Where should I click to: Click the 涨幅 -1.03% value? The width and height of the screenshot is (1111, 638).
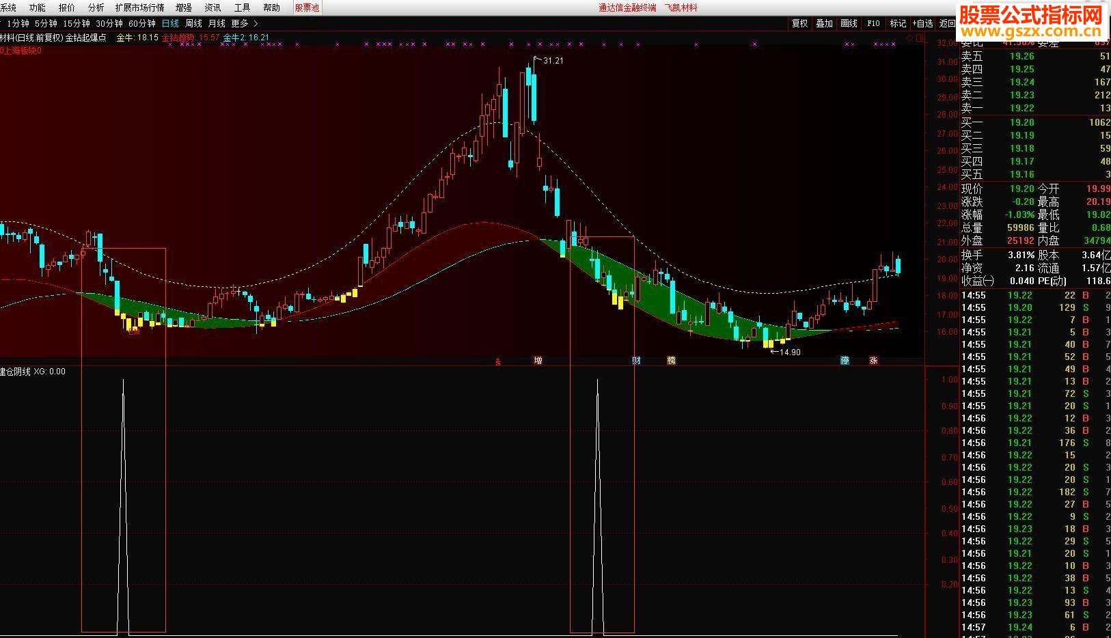(x=1019, y=214)
